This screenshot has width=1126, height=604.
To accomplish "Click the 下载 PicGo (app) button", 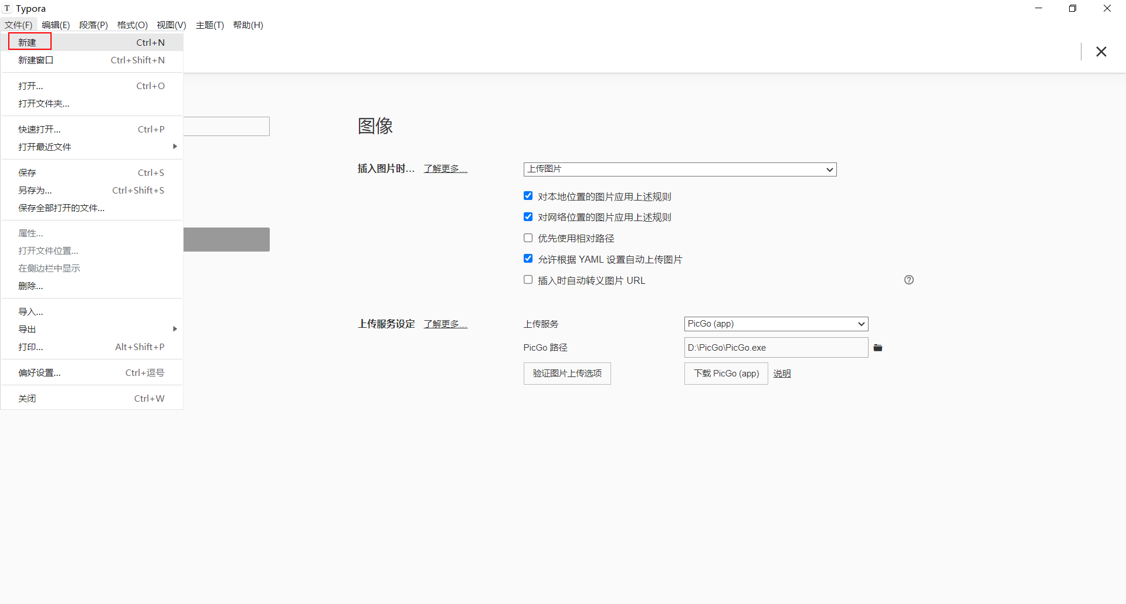I will 725,374.
